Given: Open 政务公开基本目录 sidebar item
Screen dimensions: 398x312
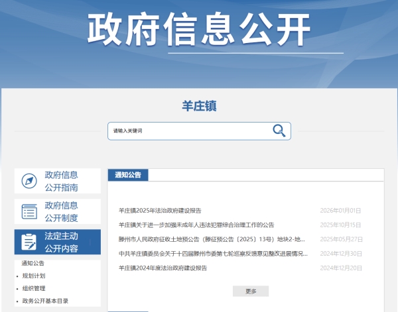Looking at the screenshot, I should tap(45, 301).
